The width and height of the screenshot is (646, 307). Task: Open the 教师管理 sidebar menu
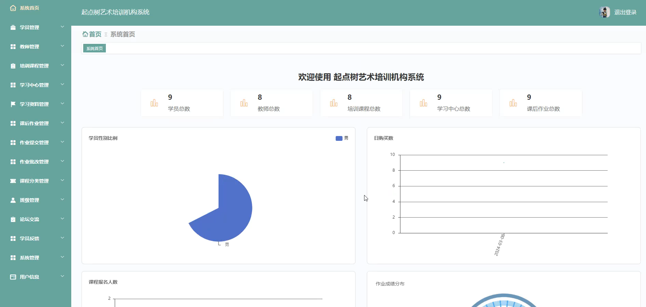click(36, 47)
